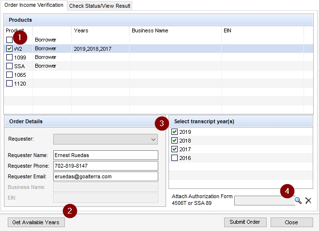Click into the Requester Email field
The height and width of the screenshot is (231, 319).
[x=106, y=176]
